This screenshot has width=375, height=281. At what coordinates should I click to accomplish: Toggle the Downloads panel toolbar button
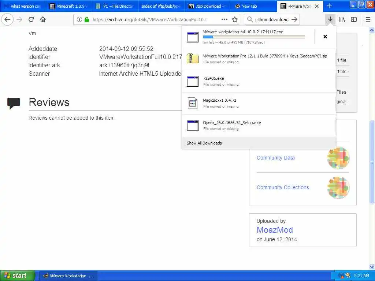(x=330, y=19)
